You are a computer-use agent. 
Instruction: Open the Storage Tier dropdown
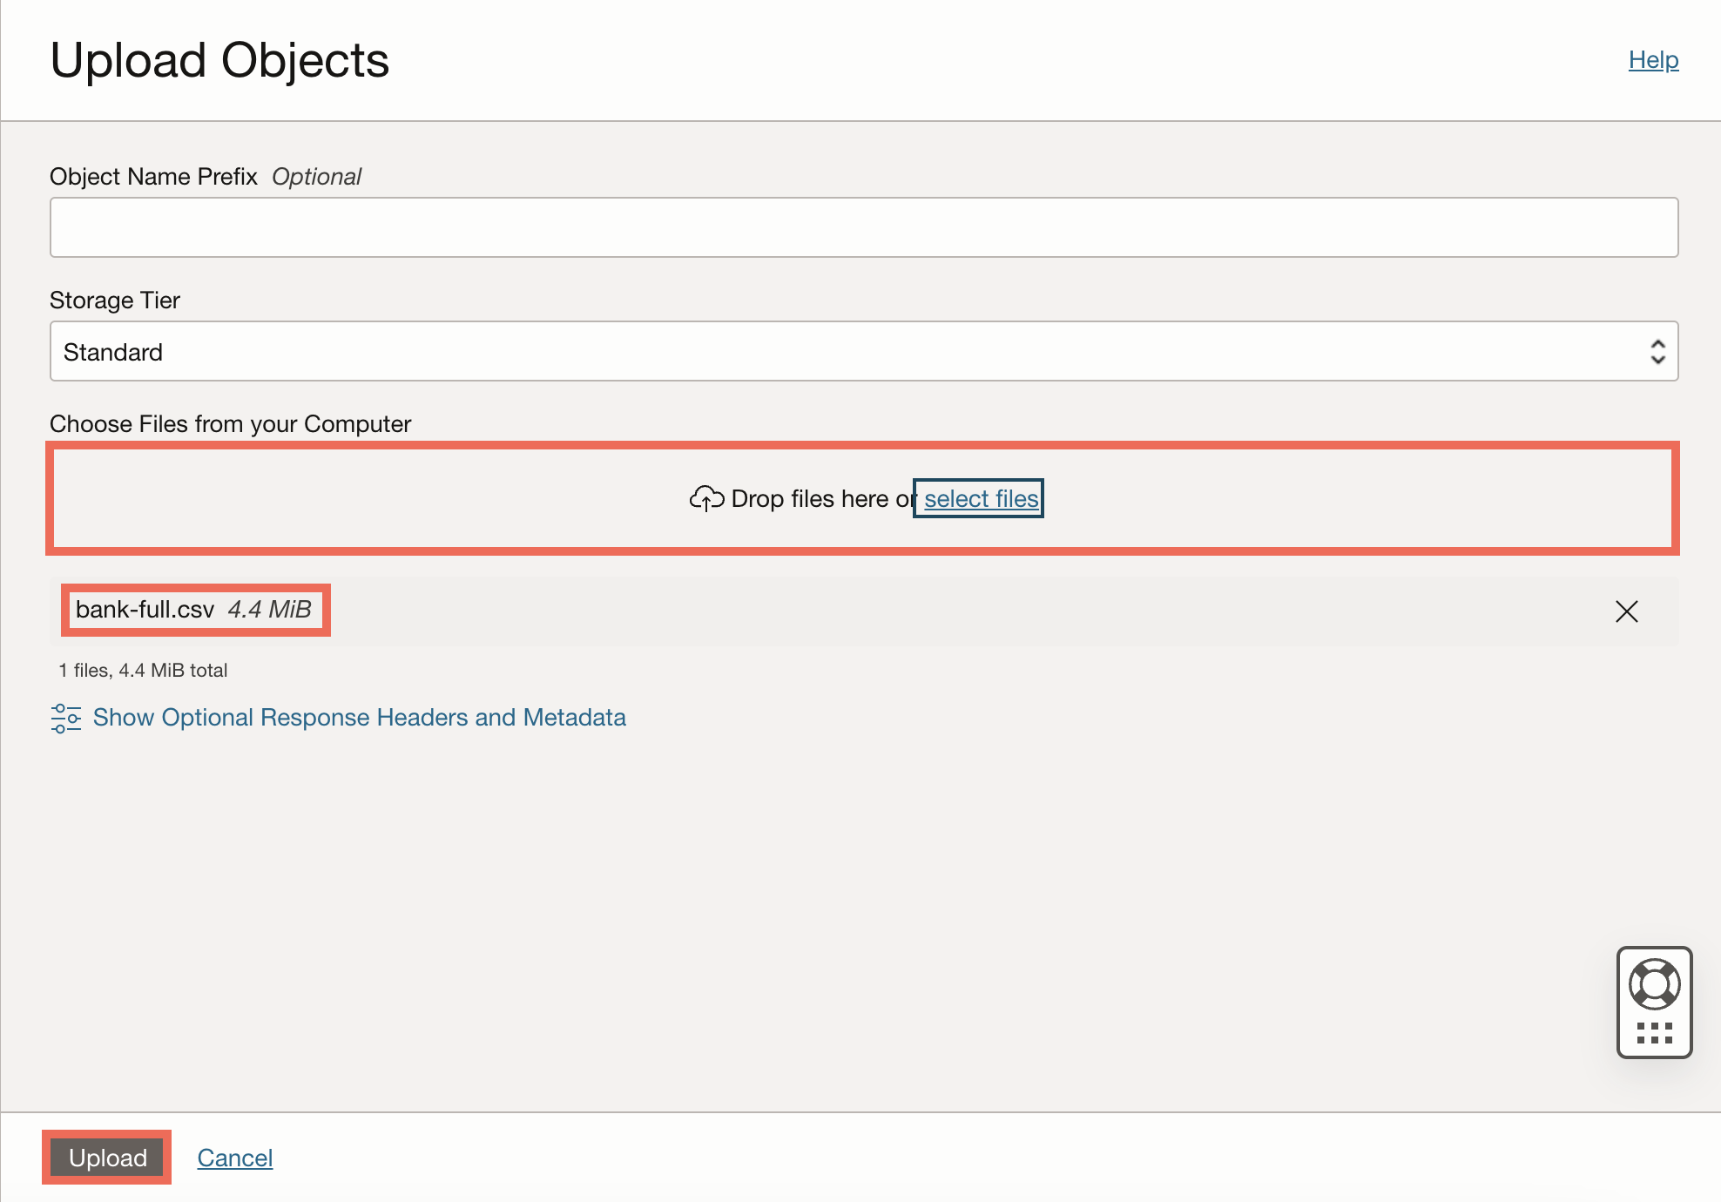tap(864, 351)
